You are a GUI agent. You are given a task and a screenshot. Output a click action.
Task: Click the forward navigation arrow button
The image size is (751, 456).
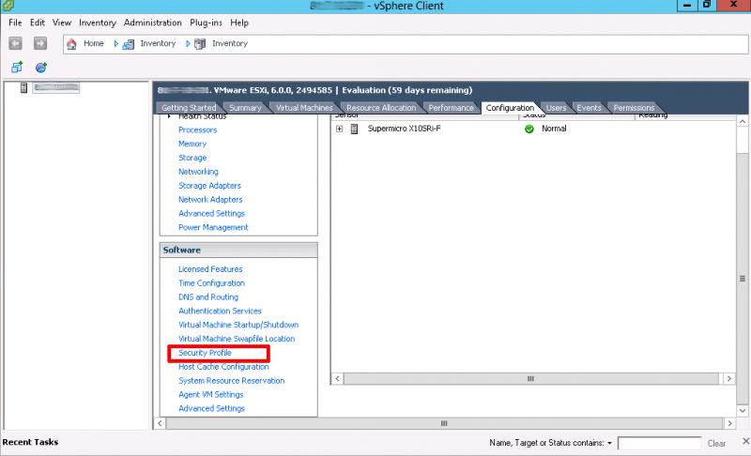[40, 43]
